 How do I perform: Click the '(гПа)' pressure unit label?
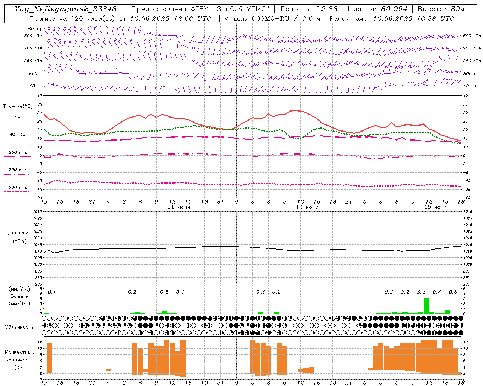coord(20,242)
